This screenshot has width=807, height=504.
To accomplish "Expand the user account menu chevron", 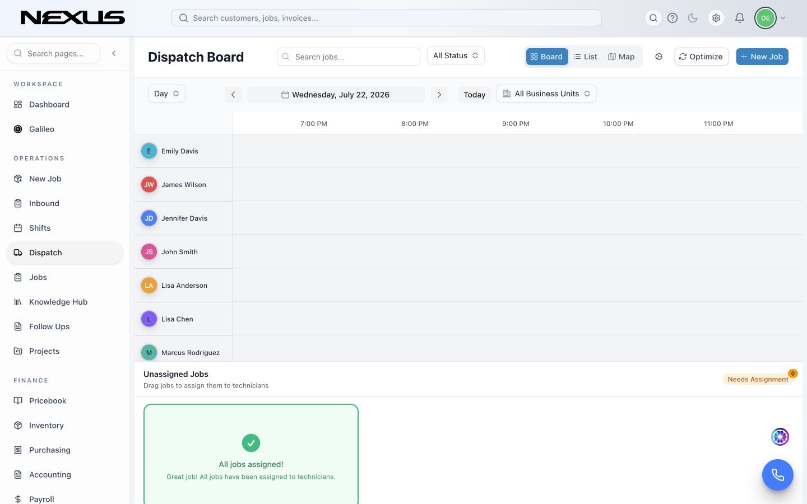I will pyautogui.click(x=783, y=18).
